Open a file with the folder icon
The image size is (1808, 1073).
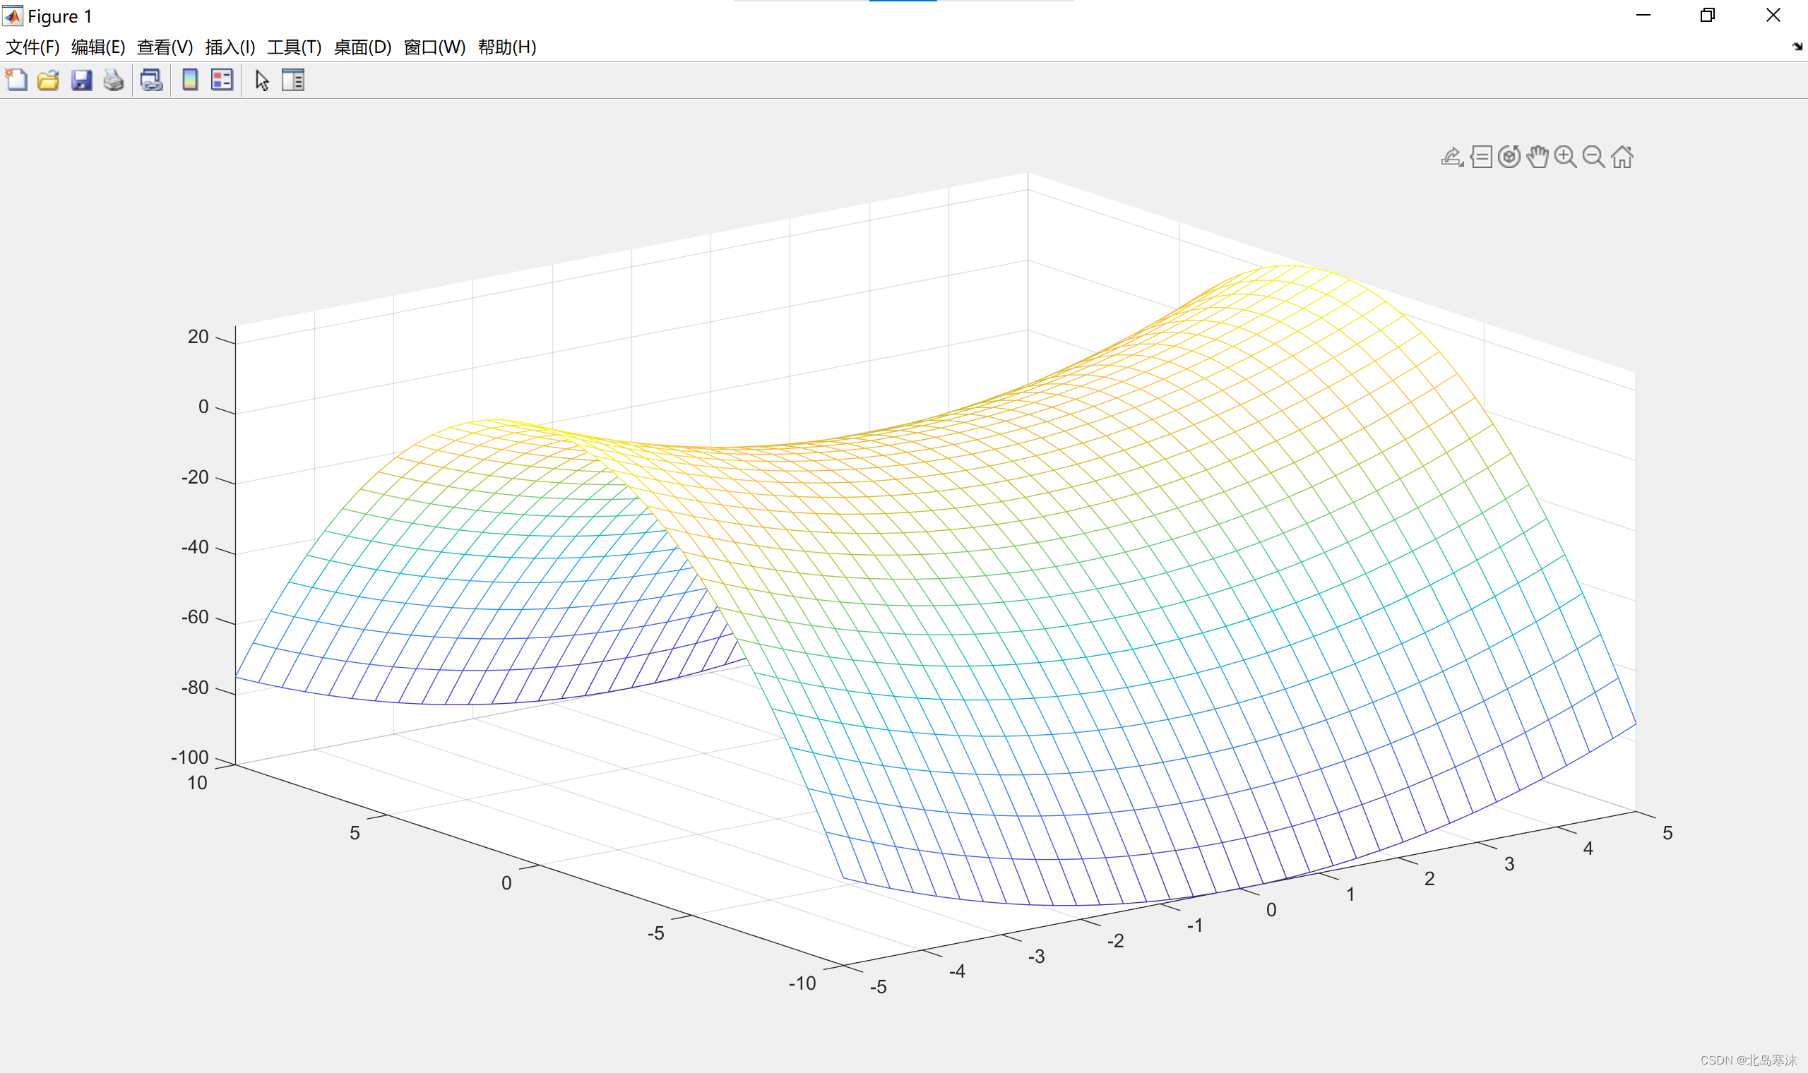tap(49, 80)
